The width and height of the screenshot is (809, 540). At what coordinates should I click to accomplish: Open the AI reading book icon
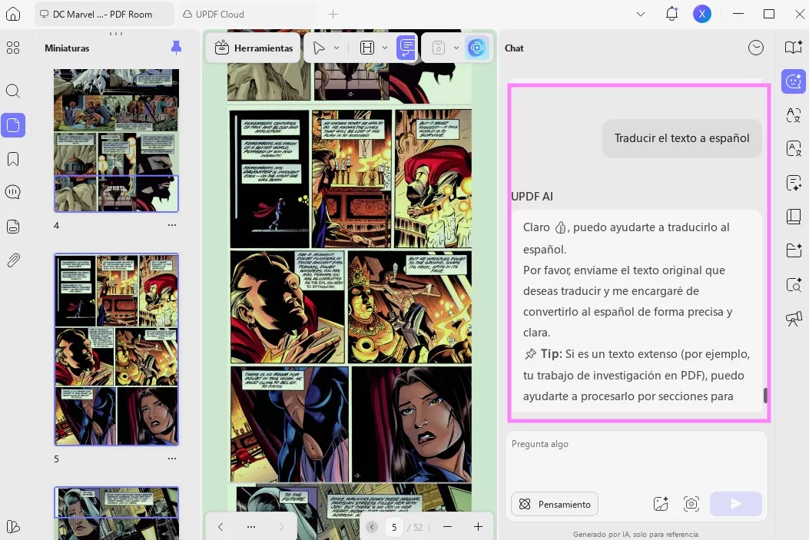(794, 48)
